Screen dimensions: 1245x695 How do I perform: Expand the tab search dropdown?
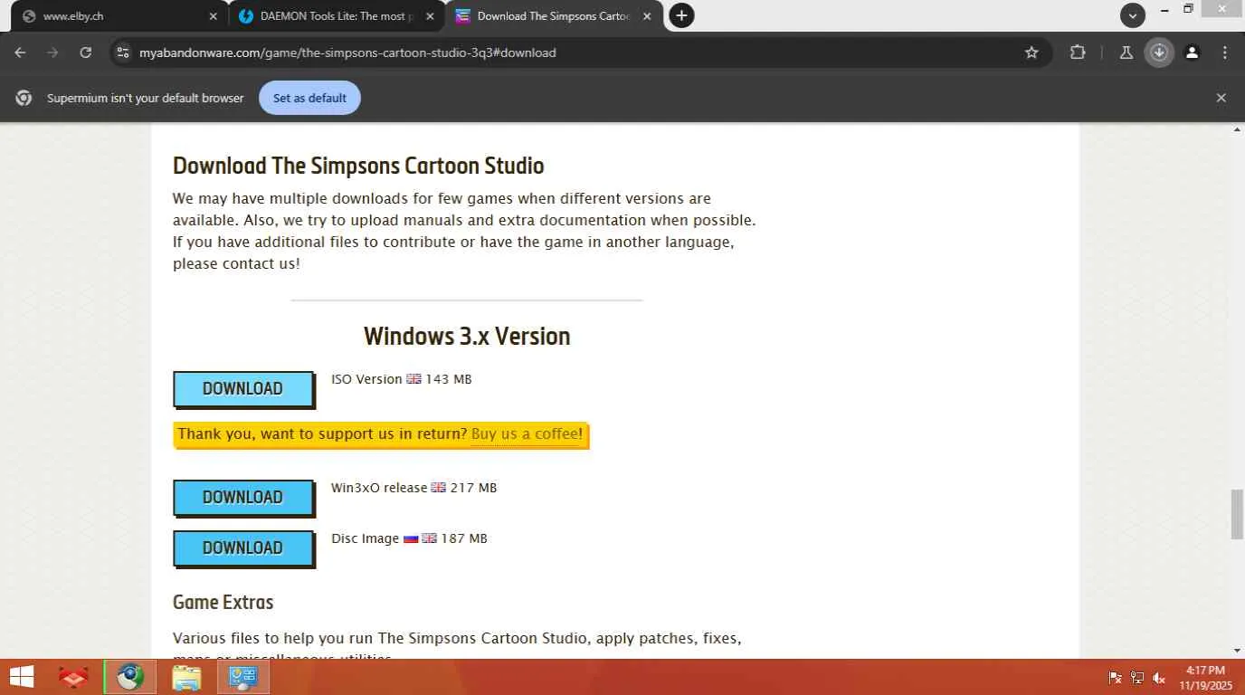pos(1133,14)
